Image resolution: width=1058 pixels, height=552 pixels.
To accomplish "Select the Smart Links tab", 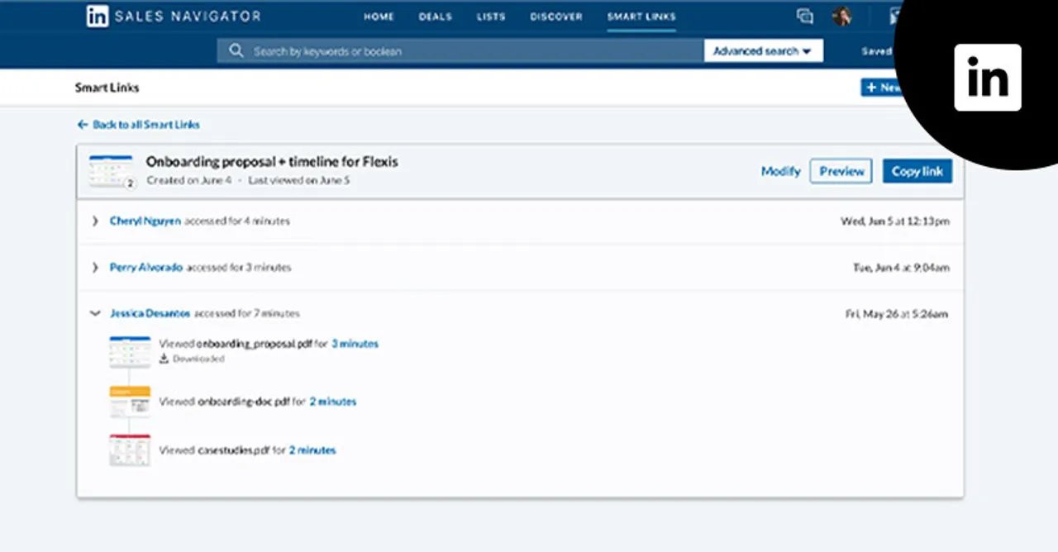I will coord(641,17).
